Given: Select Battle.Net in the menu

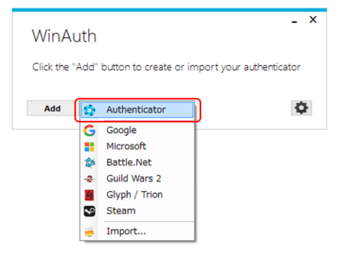Looking at the screenshot, I should click(x=137, y=163).
